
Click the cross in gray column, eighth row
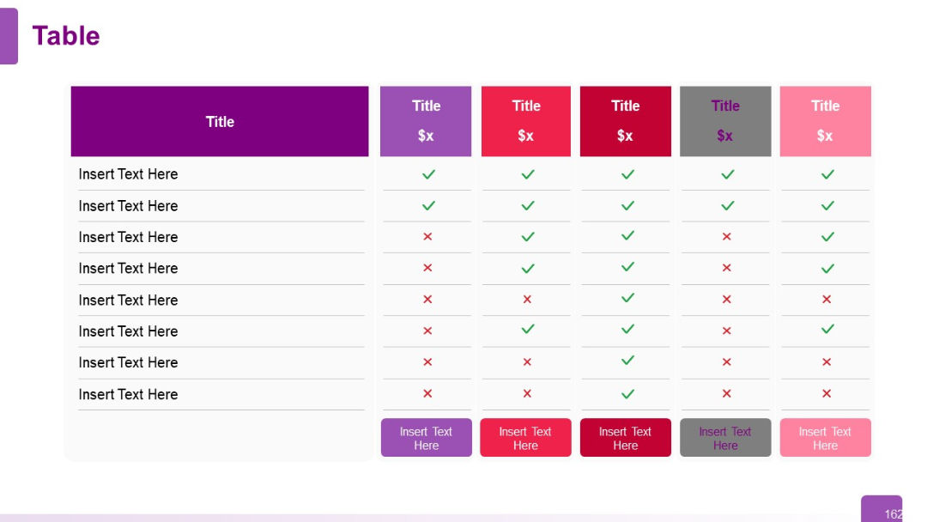[x=727, y=393]
